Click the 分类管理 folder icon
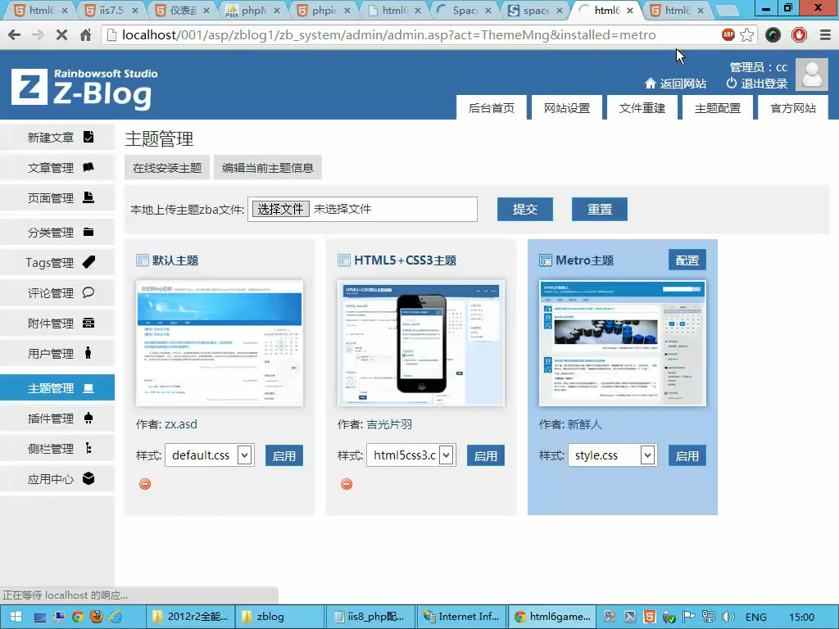This screenshot has width=839, height=629. (88, 232)
